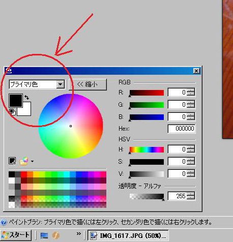
Task: Click the alpha transparency slider
Action: click(147, 196)
